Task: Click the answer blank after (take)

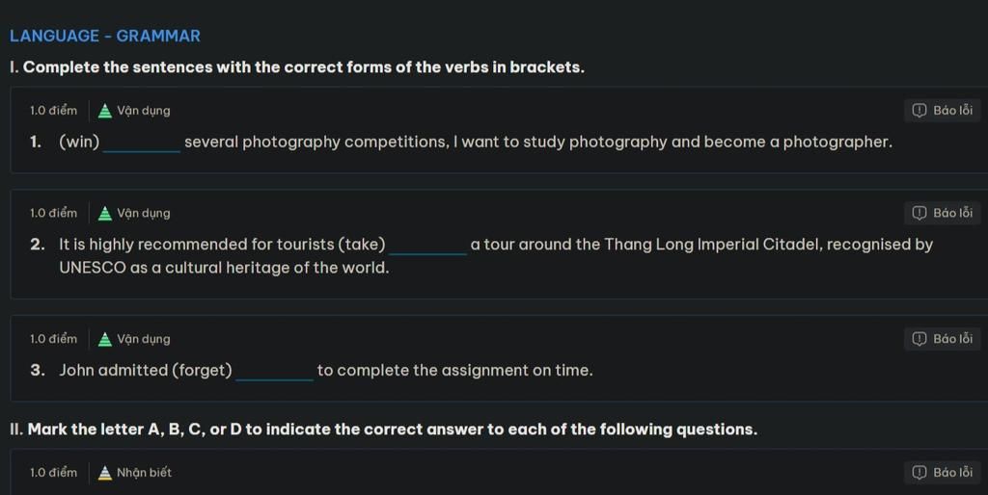Action: pos(427,245)
